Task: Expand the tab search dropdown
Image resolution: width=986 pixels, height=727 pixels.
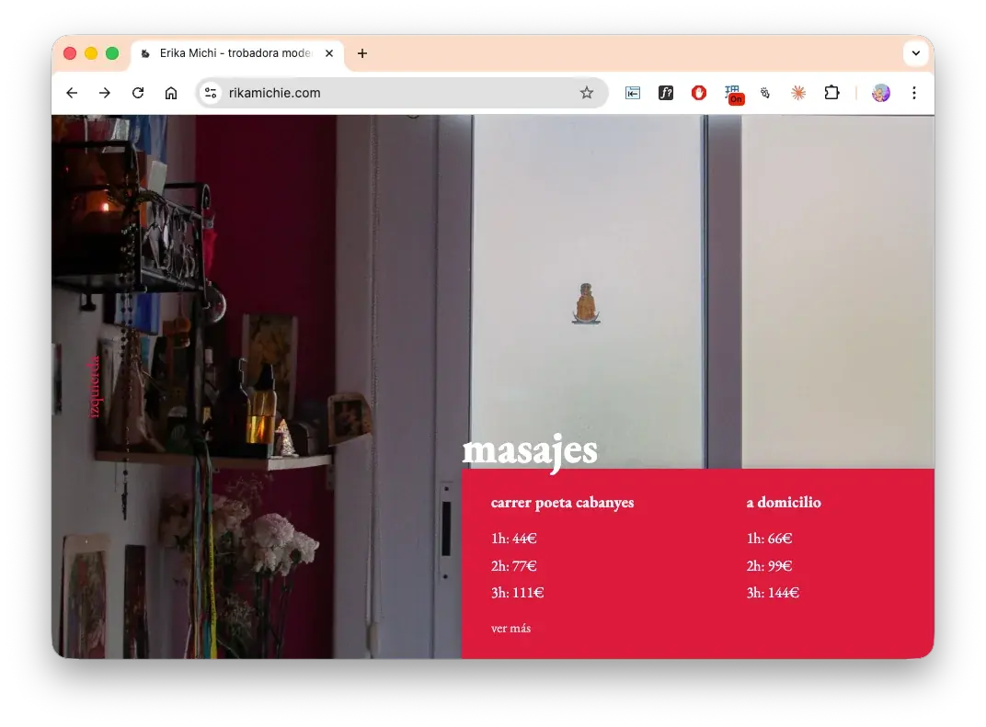Action: [915, 53]
